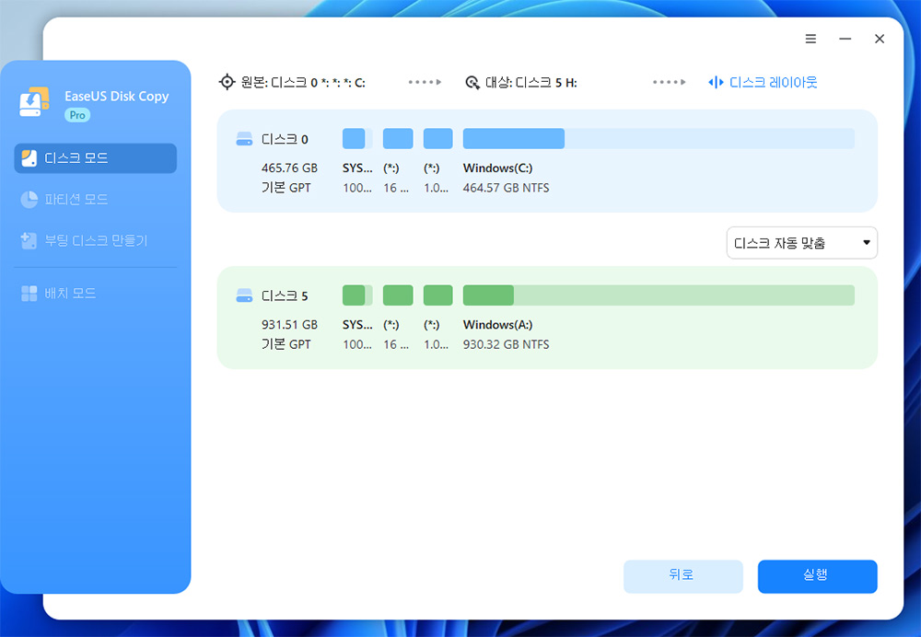Select Windows(A:) partition bar on 디스크 5
921x637 pixels.
pos(659,295)
